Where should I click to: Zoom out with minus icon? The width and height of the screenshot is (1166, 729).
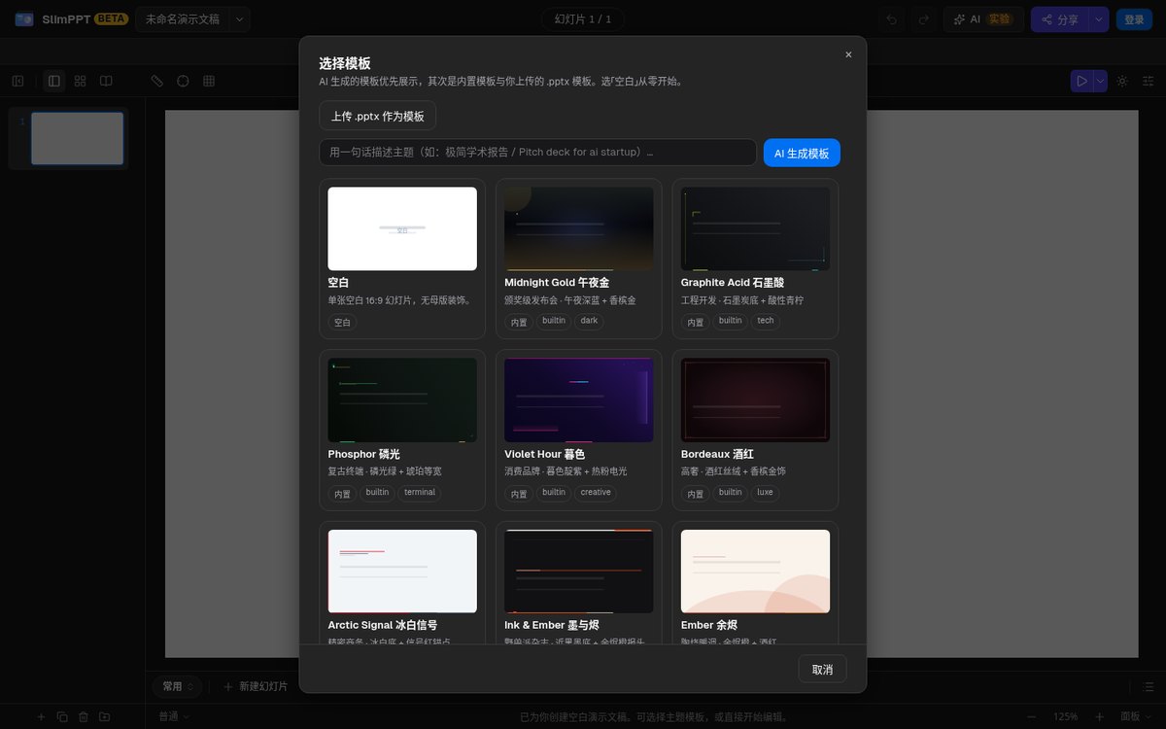[x=1032, y=716]
